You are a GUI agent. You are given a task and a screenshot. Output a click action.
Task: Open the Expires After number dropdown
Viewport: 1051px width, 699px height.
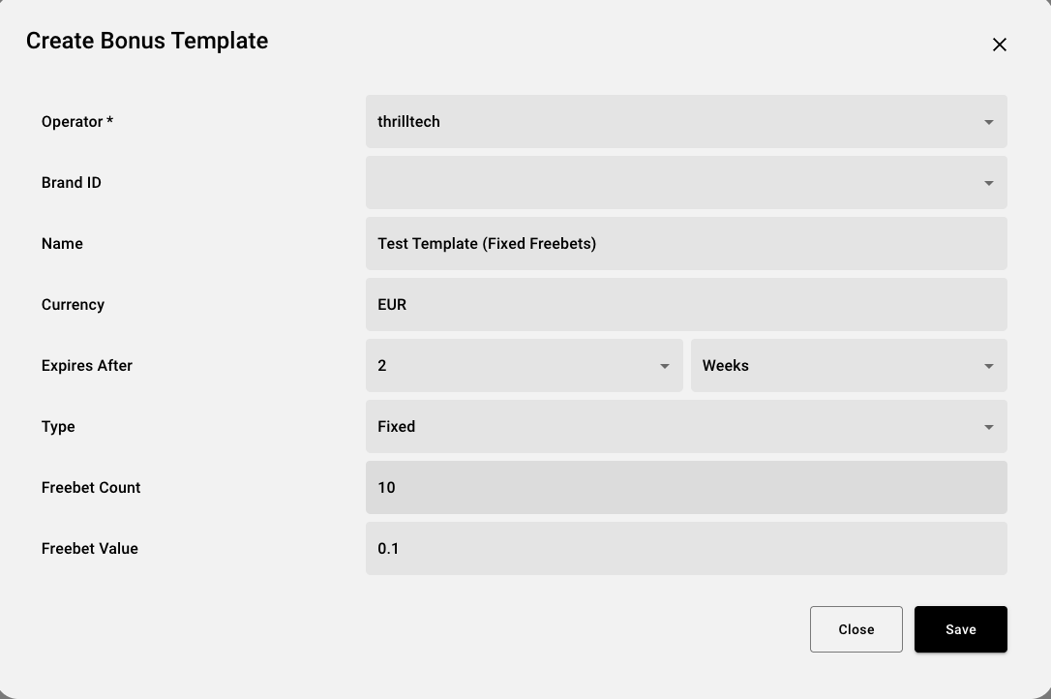tap(524, 366)
